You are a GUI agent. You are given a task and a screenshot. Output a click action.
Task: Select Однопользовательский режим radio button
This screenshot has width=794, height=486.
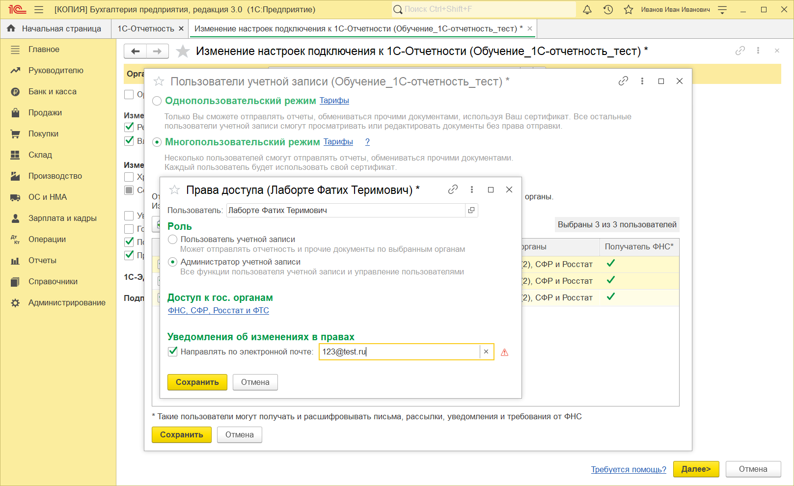coord(157,101)
